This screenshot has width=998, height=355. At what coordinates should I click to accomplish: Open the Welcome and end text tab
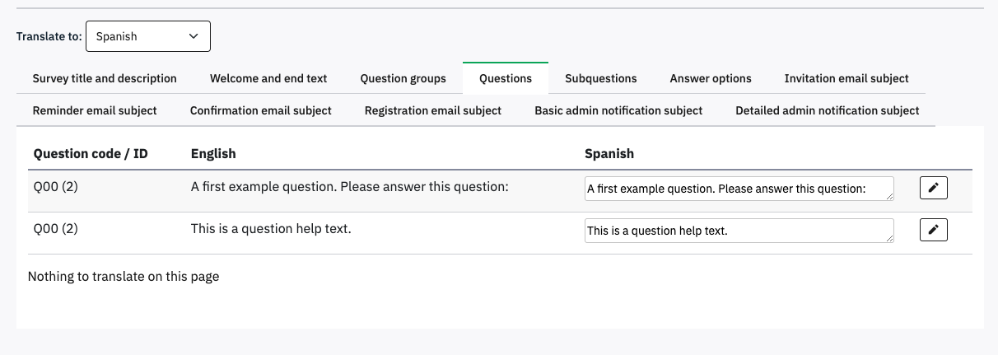click(268, 78)
